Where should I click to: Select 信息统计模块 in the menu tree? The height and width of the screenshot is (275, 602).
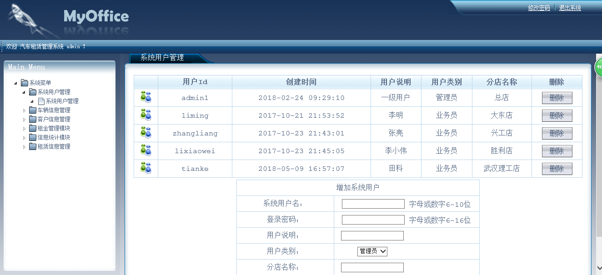click(x=54, y=137)
